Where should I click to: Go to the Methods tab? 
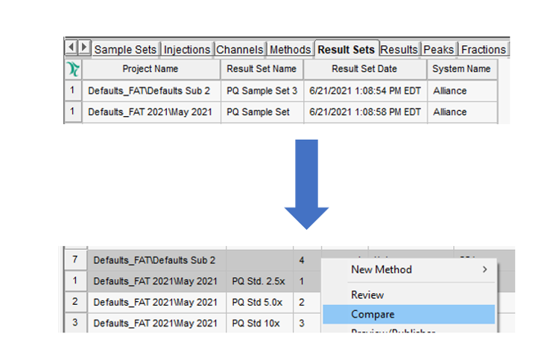coord(290,50)
